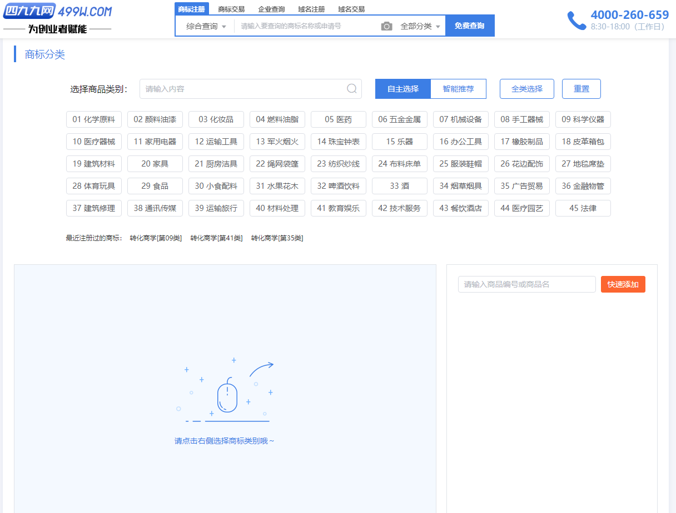Click the magnifier icon in category search

click(x=352, y=89)
